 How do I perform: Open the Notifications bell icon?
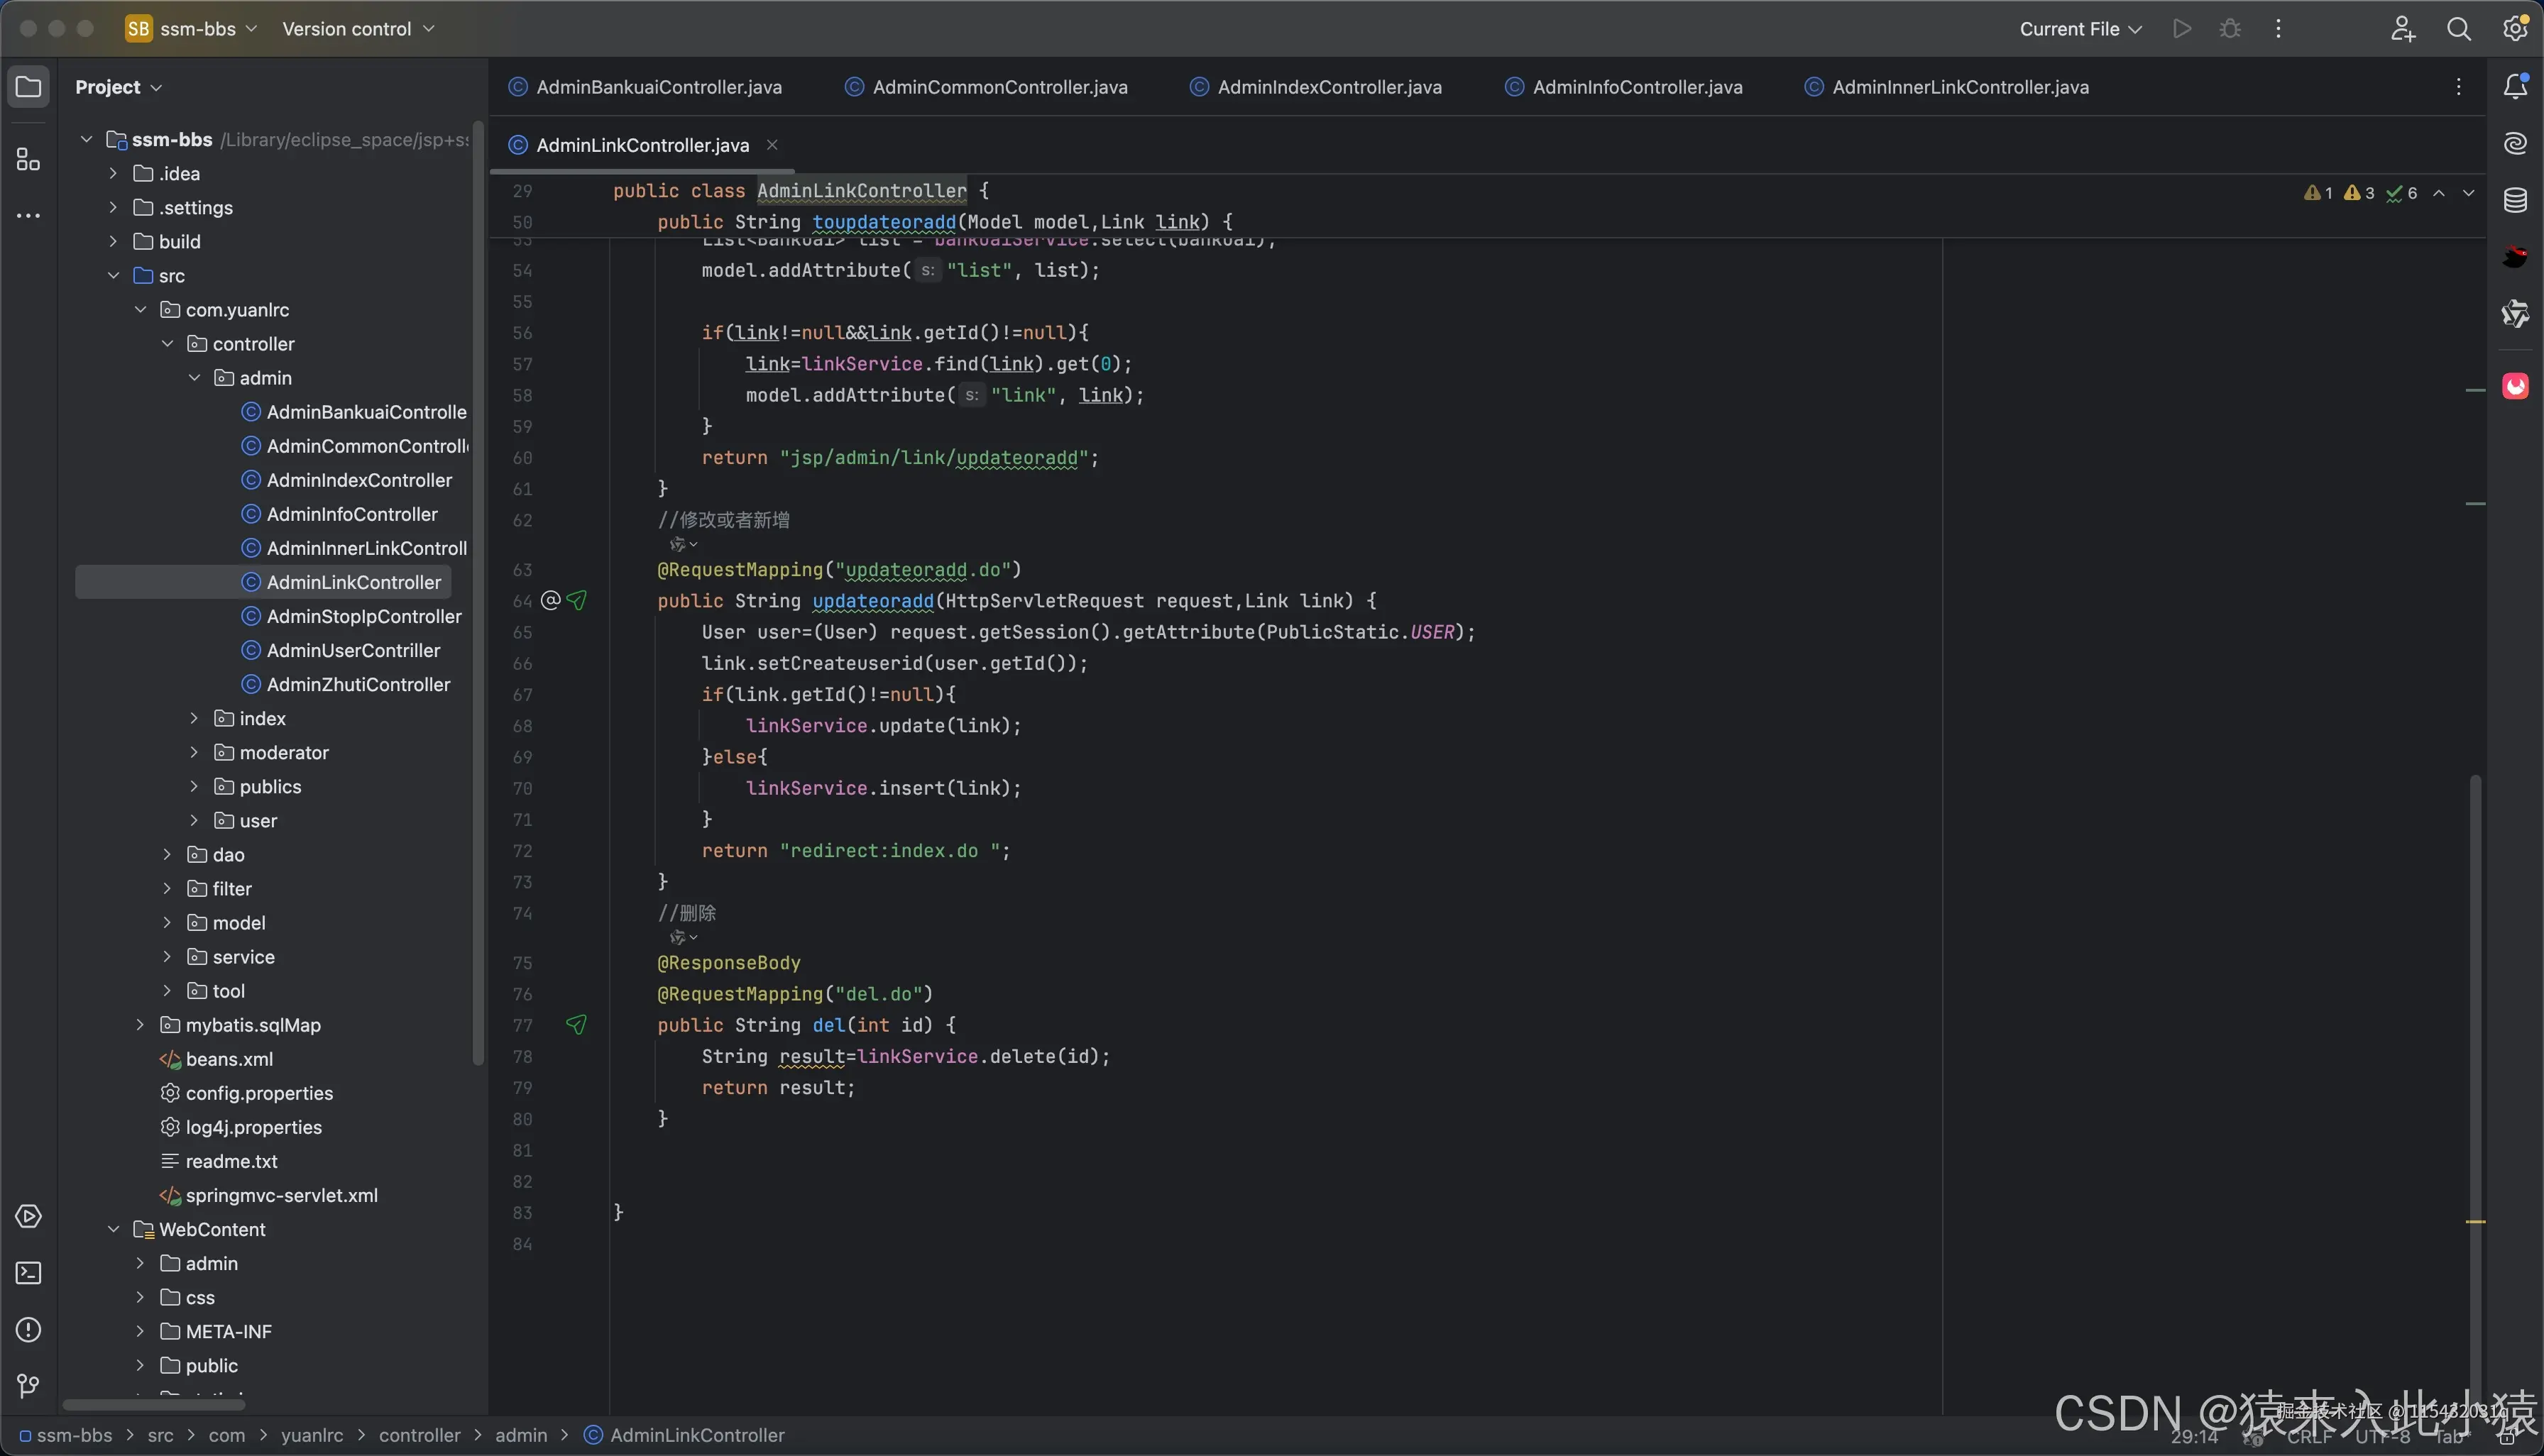(x=2515, y=87)
